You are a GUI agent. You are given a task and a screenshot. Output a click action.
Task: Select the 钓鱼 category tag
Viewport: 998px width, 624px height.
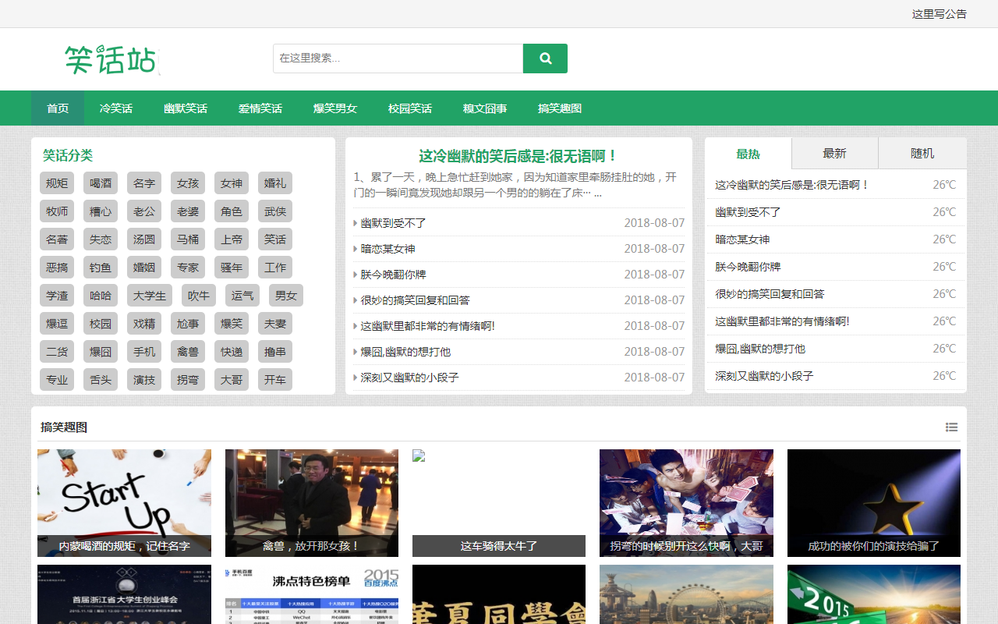[101, 268]
